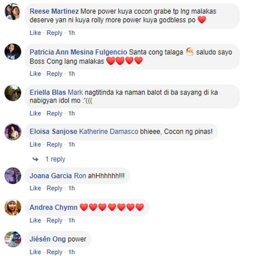The image size is (256, 256).
Task: Open Andrea Chymn's name link
Action: point(53,208)
